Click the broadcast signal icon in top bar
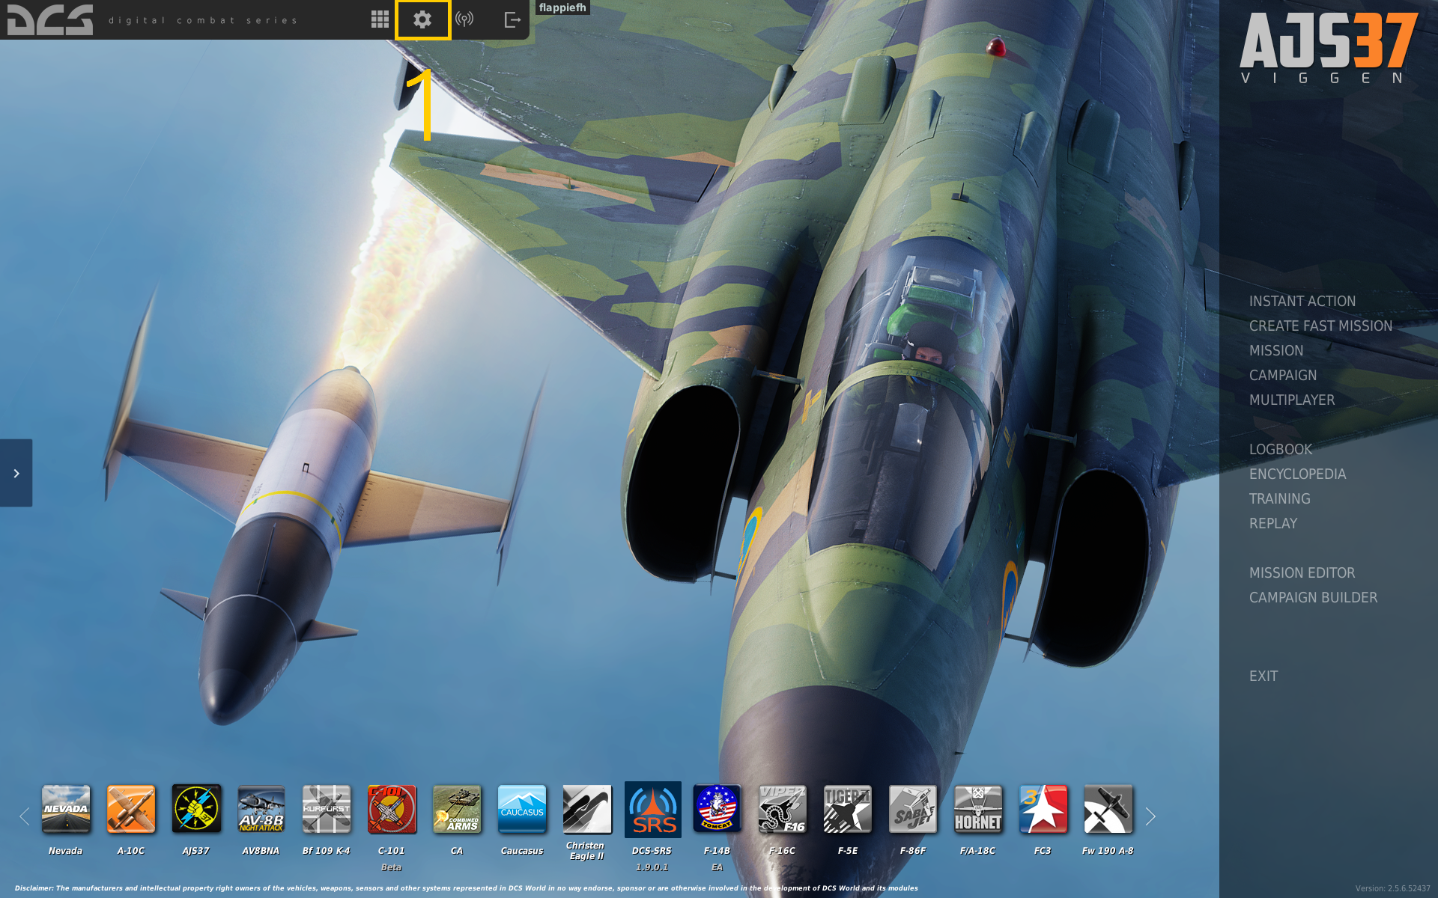 pyautogui.click(x=464, y=19)
